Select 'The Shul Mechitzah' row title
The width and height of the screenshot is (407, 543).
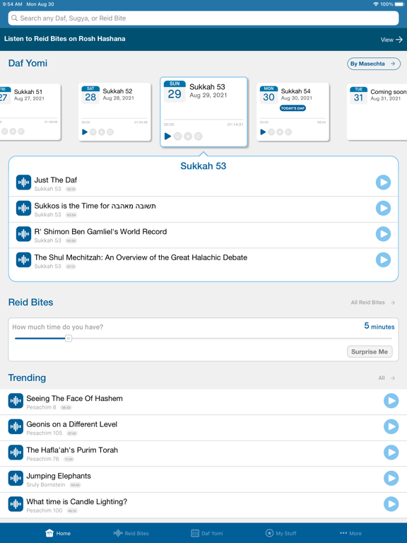point(141,257)
